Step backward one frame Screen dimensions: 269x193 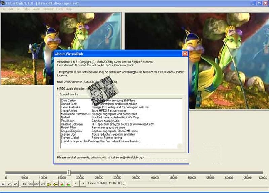click(x=30, y=184)
